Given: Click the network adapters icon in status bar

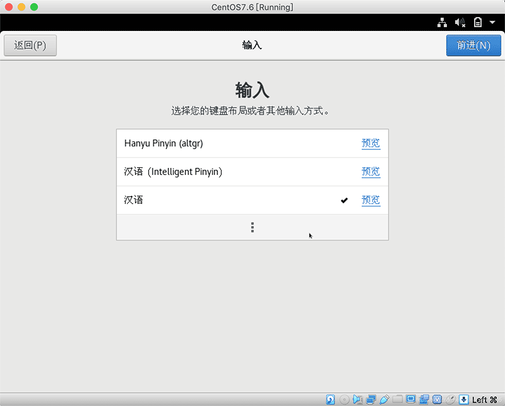Looking at the screenshot, I should [370, 399].
